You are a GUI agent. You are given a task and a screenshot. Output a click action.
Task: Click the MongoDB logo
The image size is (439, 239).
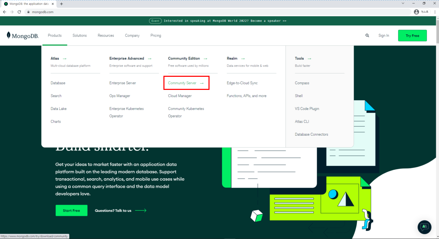point(23,35)
